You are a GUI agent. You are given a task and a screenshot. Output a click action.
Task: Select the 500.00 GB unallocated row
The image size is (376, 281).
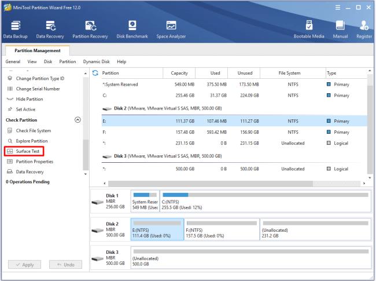tap(234, 169)
